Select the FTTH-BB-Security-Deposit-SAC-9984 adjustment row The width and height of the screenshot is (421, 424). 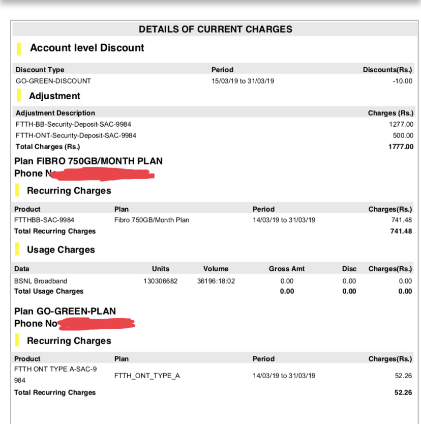point(76,124)
